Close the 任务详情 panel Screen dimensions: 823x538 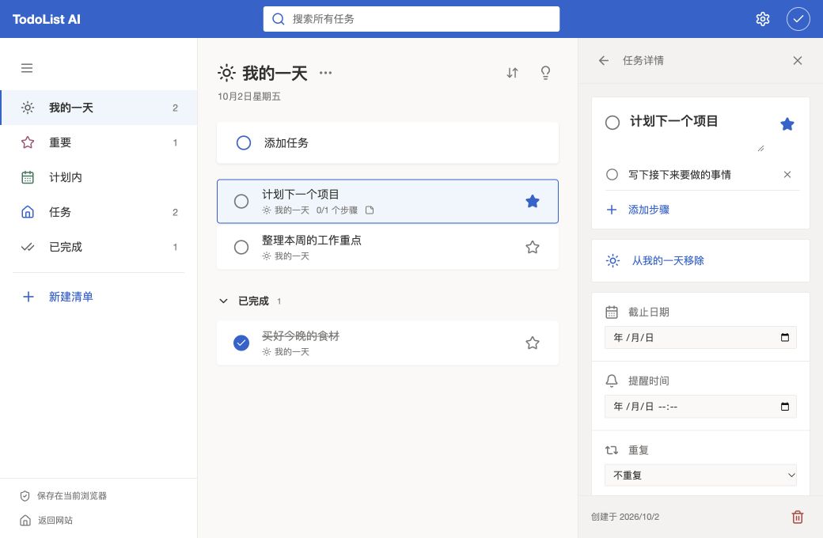(x=798, y=61)
